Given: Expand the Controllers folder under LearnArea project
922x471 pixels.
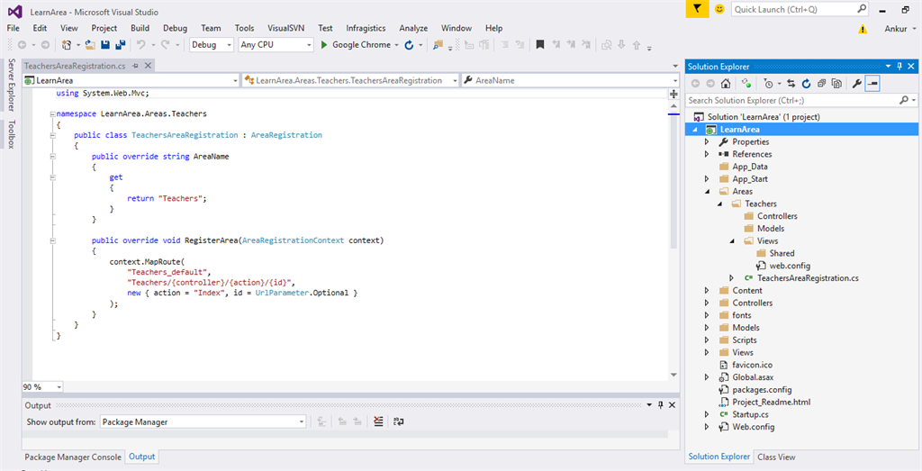Looking at the screenshot, I should click(x=708, y=303).
